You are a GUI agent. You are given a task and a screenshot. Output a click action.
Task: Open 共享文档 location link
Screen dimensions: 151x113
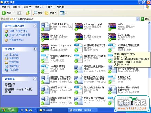[14, 62]
